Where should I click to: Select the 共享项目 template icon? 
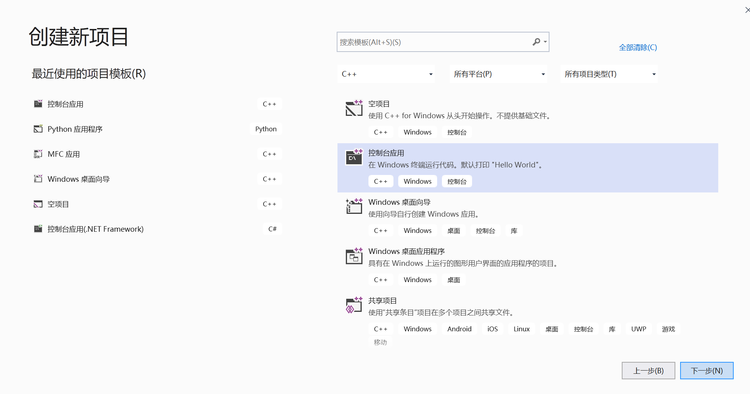tap(353, 305)
